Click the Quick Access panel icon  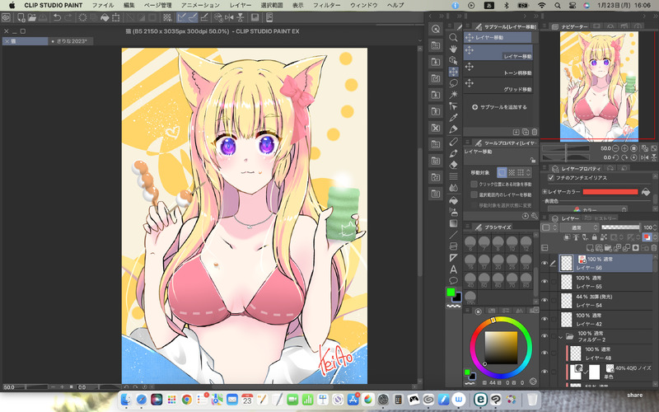point(436,29)
